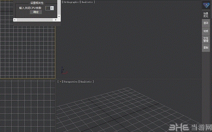Decrease CPU core count with spinner down arrow
The height and width of the screenshot is (132, 212).
tap(52, 9)
